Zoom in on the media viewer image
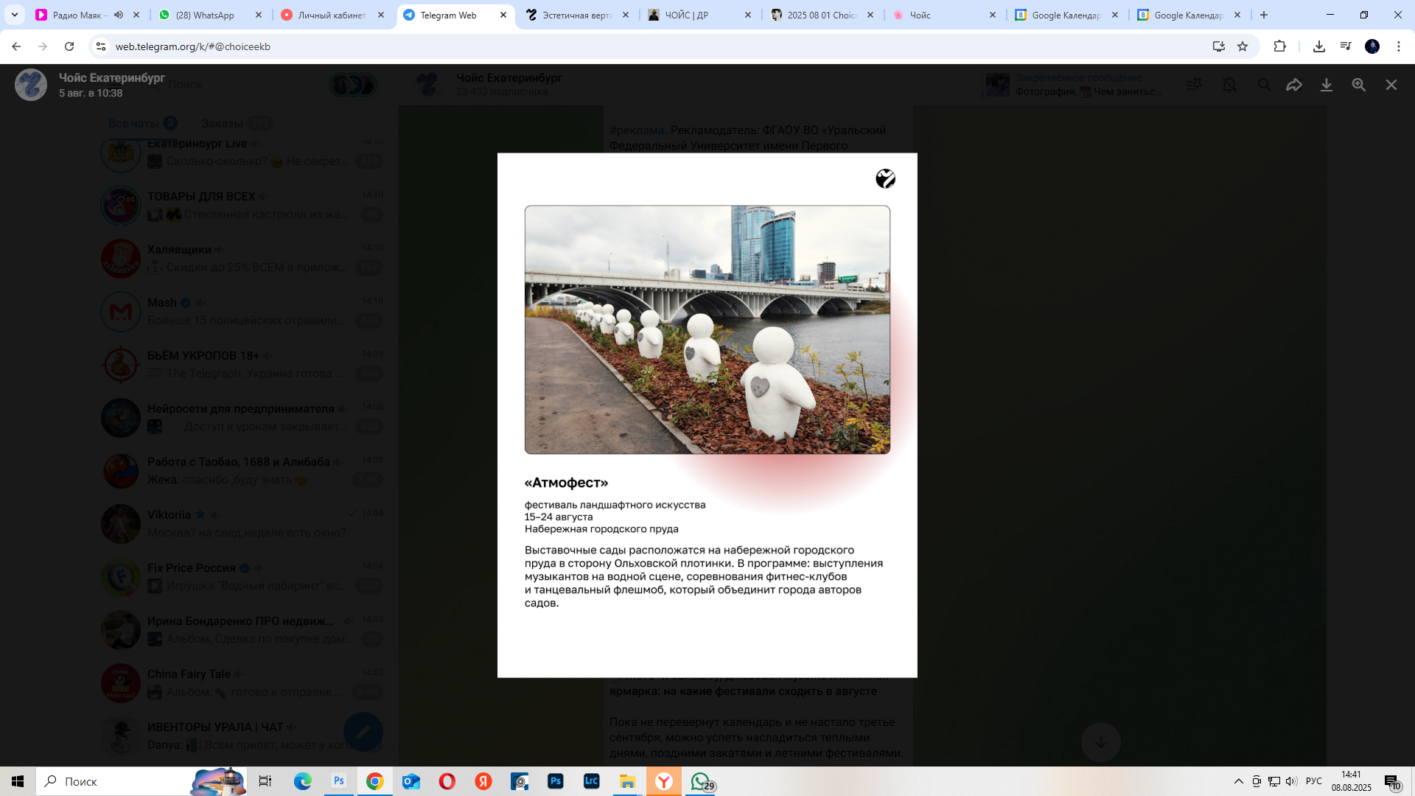Screen dimensions: 1415x796 [1359, 85]
